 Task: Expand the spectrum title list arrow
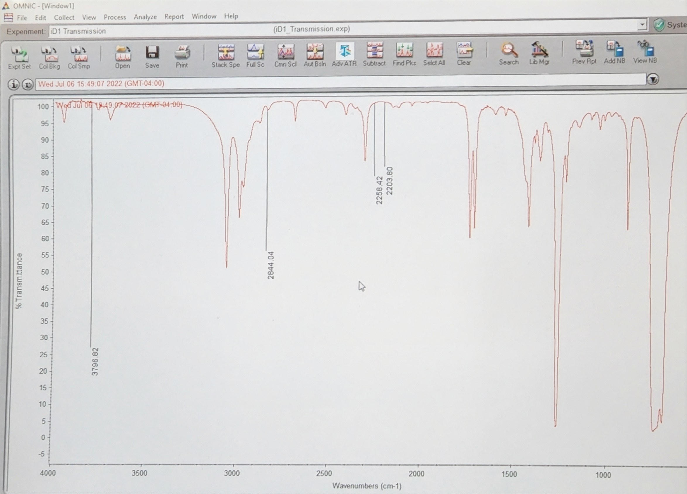[x=653, y=80]
